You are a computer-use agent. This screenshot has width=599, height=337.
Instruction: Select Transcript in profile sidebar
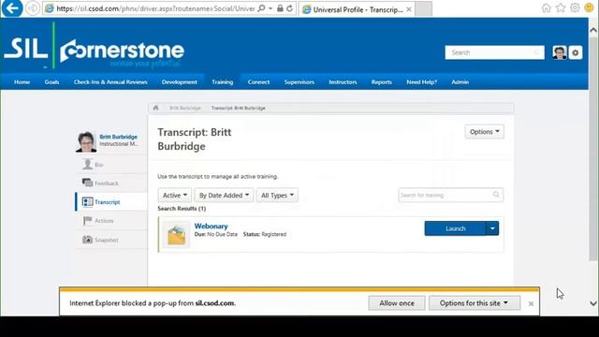[x=111, y=202]
